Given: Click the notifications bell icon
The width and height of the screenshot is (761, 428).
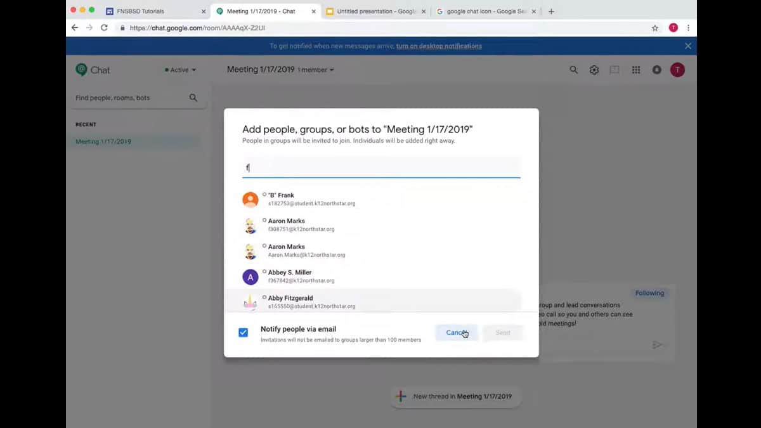Looking at the screenshot, I should click(x=656, y=70).
